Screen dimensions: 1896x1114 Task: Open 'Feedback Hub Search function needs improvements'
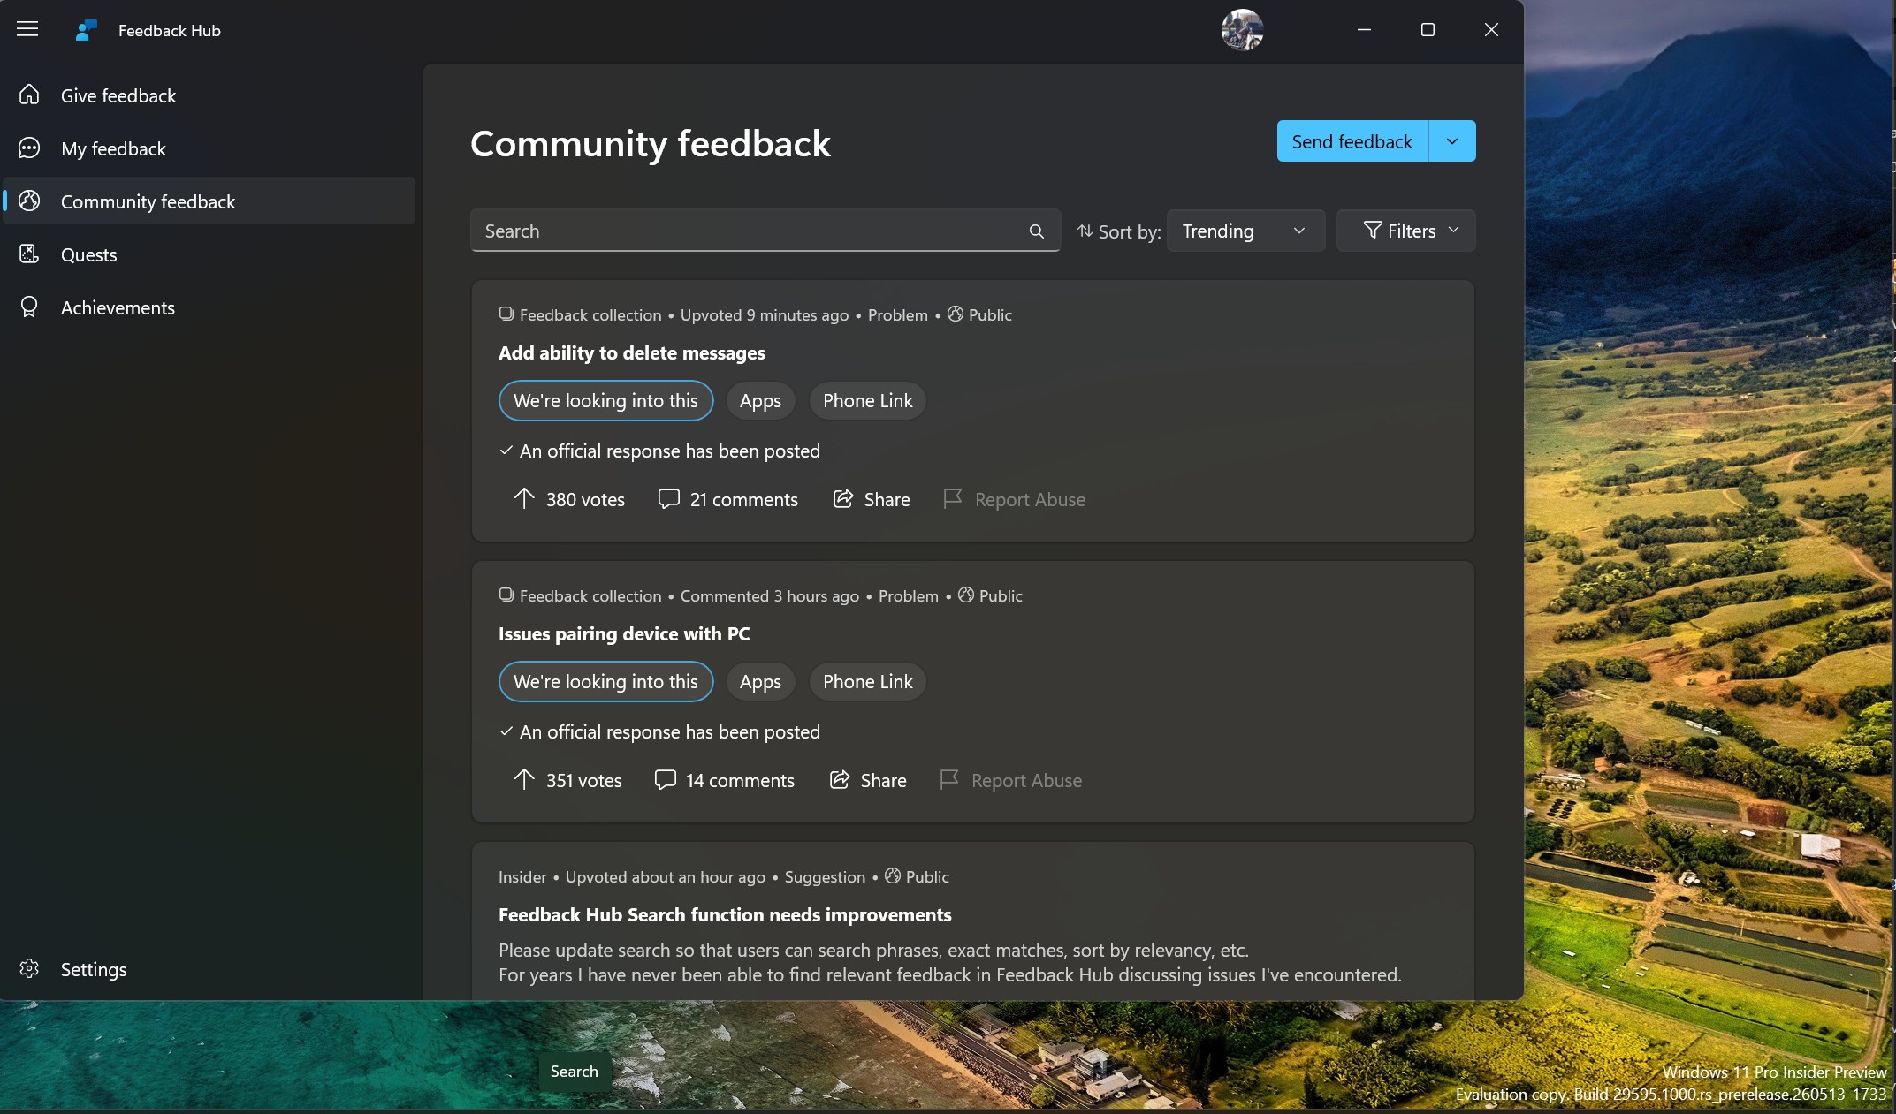click(x=725, y=914)
